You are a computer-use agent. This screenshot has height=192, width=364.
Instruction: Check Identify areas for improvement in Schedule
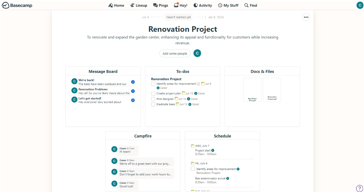(193, 169)
